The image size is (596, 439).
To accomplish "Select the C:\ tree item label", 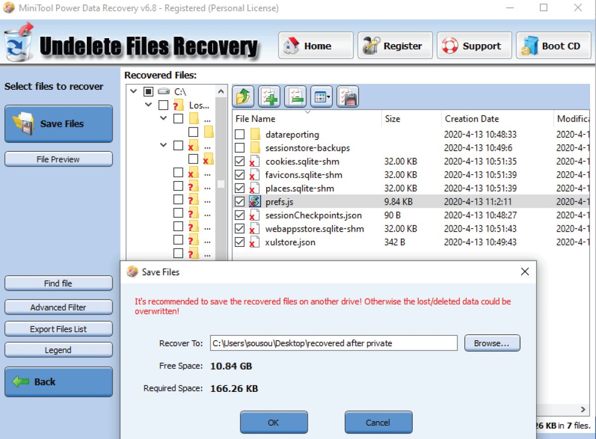I will point(181,92).
